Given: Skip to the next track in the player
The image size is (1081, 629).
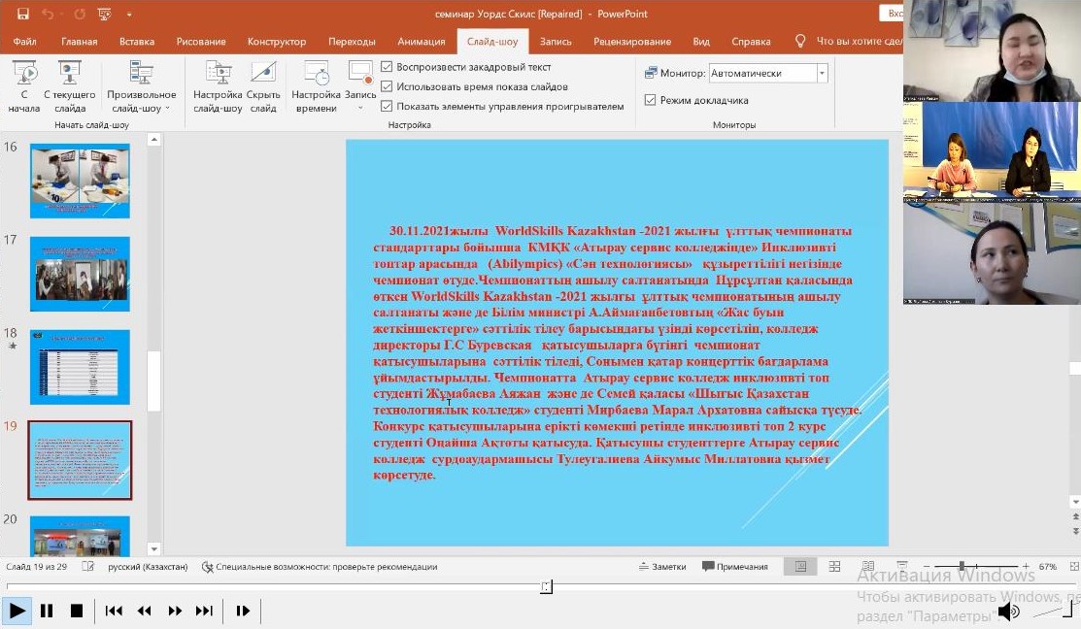Looking at the screenshot, I should point(204,611).
